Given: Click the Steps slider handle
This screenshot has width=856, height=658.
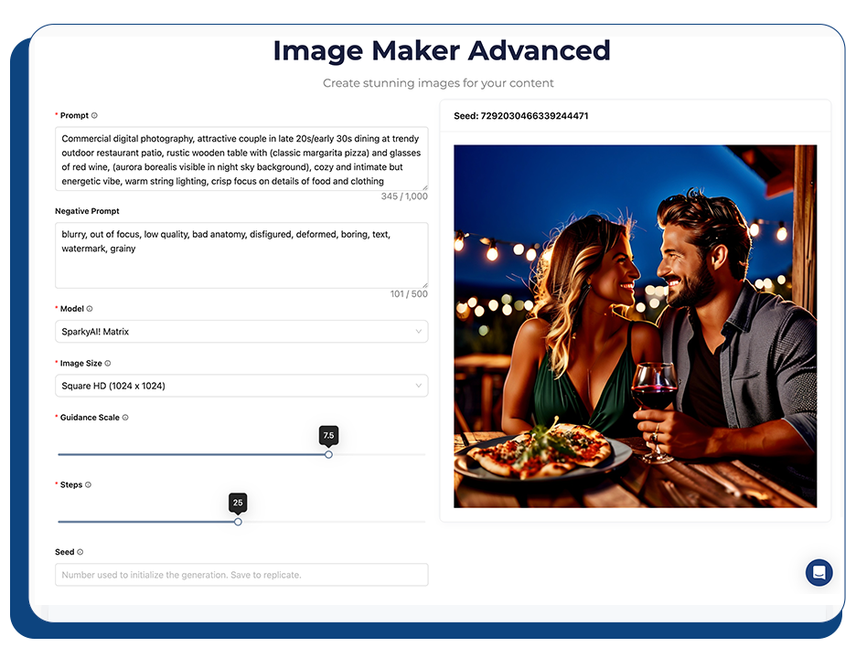Looking at the screenshot, I should tap(238, 522).
